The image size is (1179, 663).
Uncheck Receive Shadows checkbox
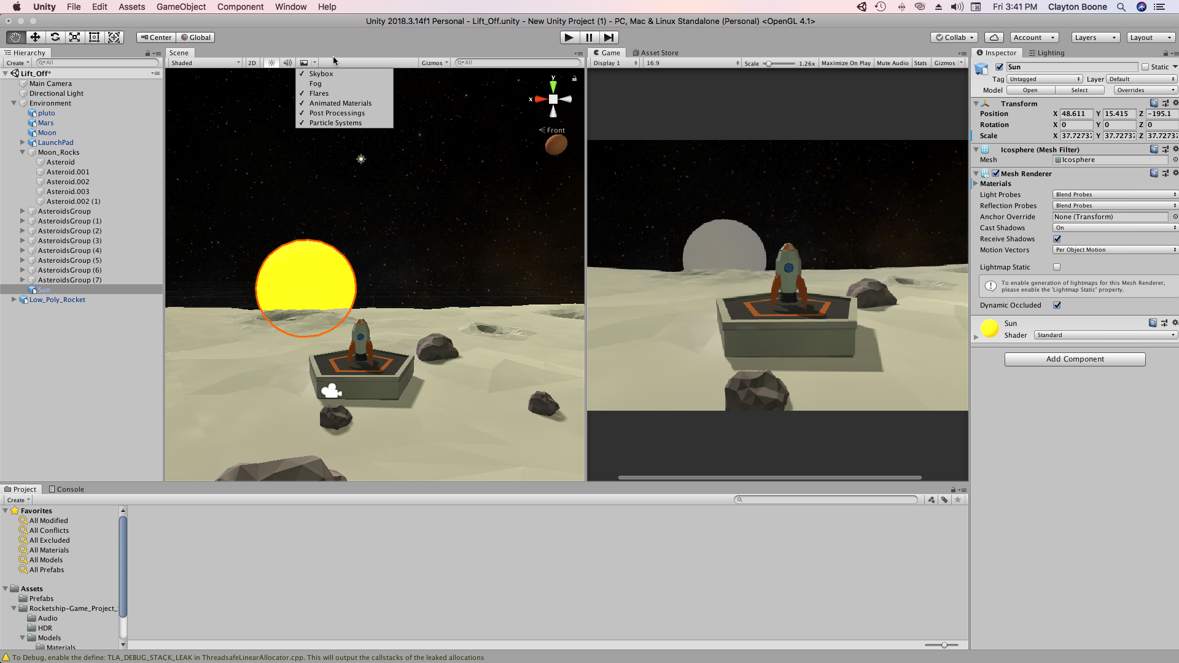(1057, 239)
